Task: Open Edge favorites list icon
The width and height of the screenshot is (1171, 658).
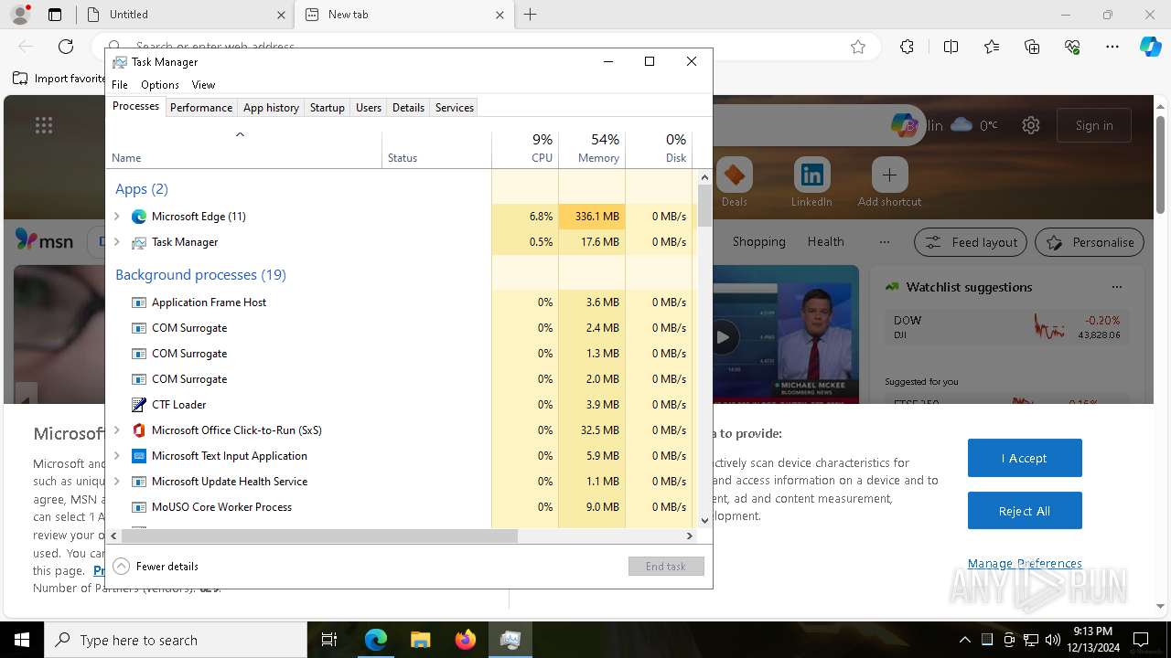Action: click(992, 47)
